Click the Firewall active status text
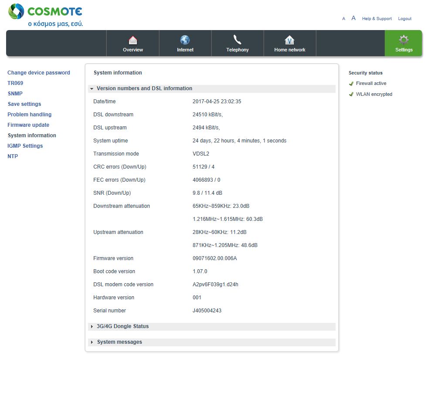The height and width of the screenshot is (420, 428). coord(371,83)
